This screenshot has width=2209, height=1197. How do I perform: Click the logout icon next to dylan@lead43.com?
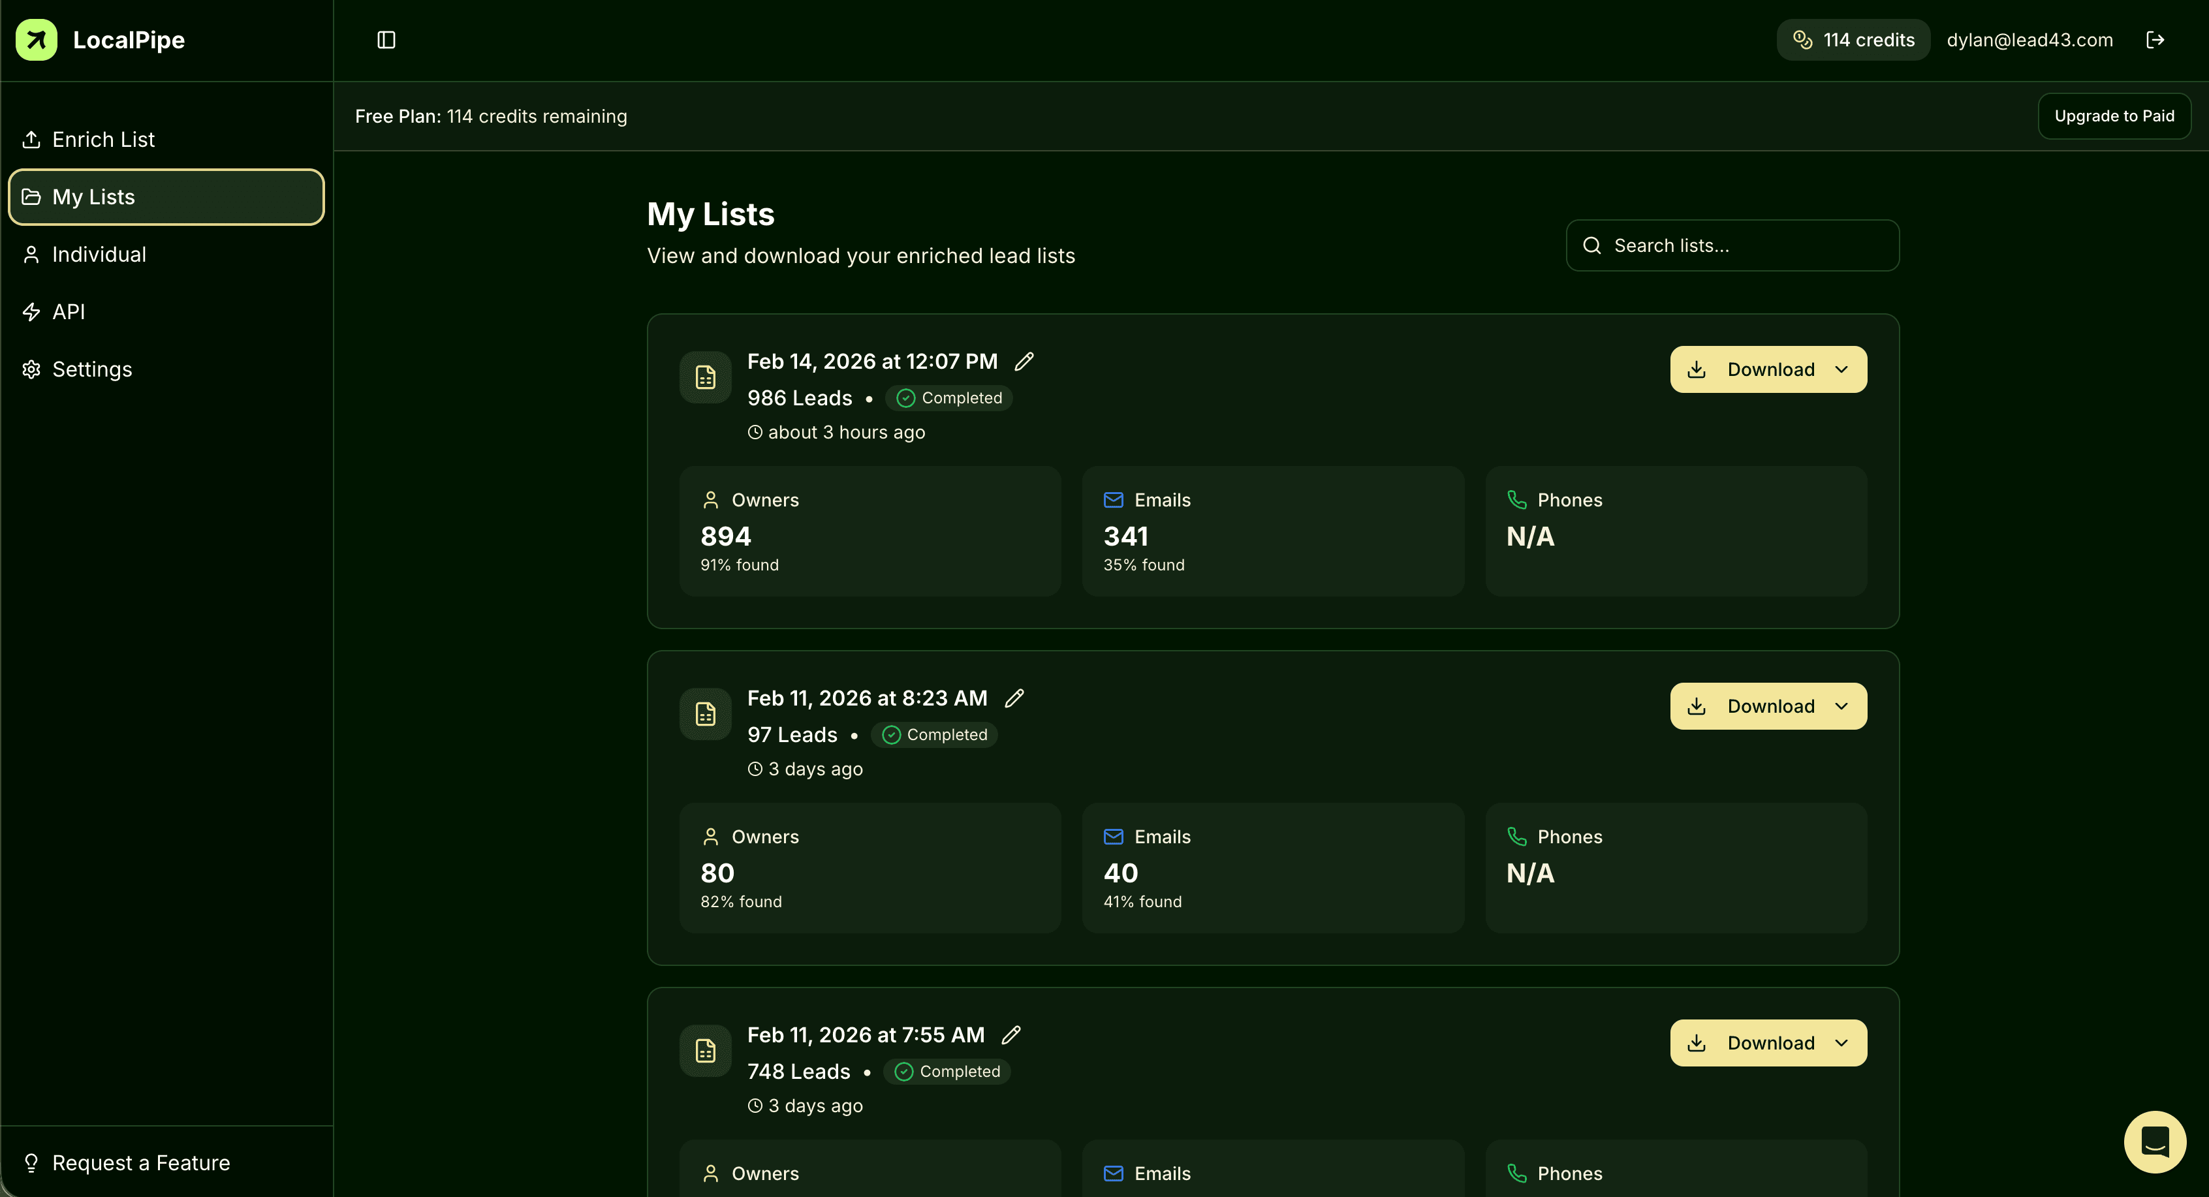click(x=2156, y=39)
